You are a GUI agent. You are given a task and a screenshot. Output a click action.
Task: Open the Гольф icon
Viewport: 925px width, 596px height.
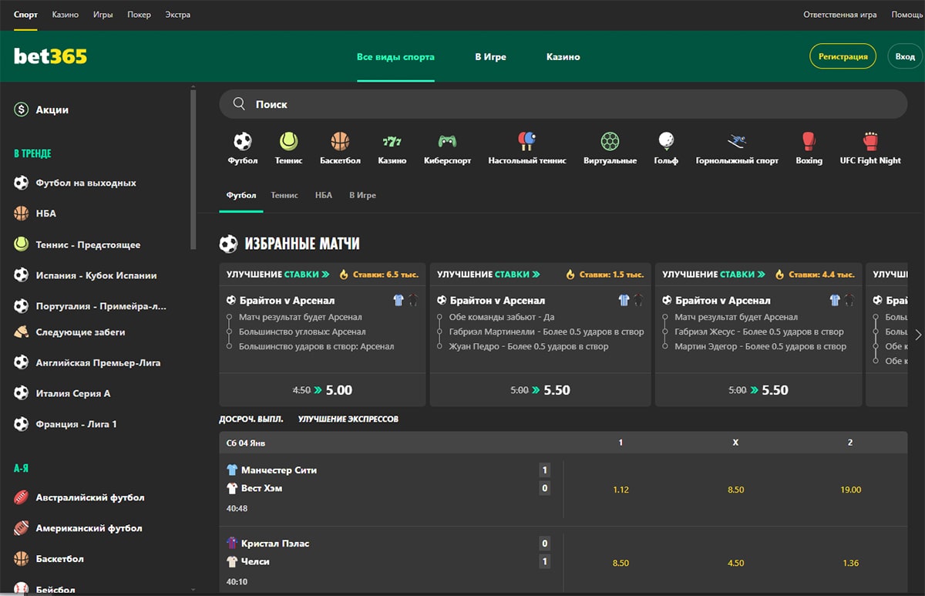[x=666, y=141]
